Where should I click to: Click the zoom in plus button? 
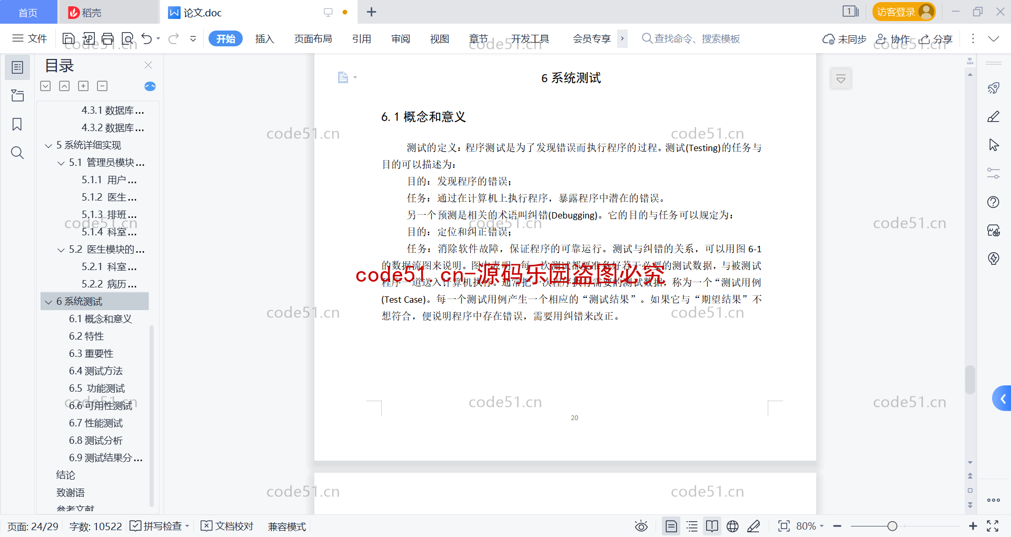pyautogui.click(x=973, y=526)
